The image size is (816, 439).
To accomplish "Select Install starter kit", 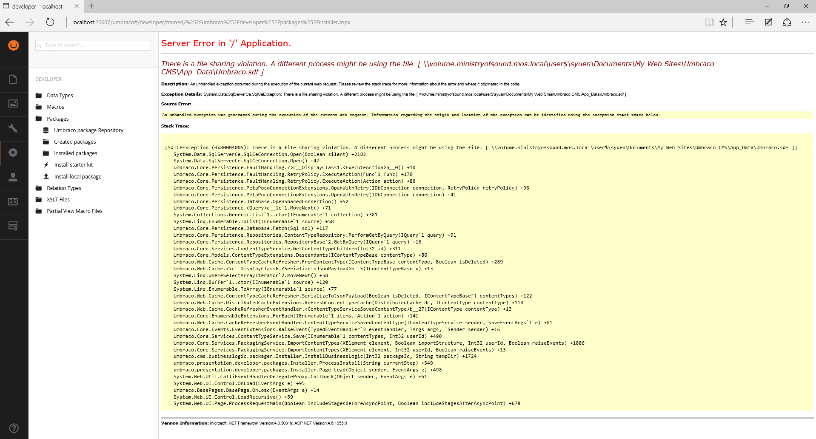I will click(x=74, y=165).
